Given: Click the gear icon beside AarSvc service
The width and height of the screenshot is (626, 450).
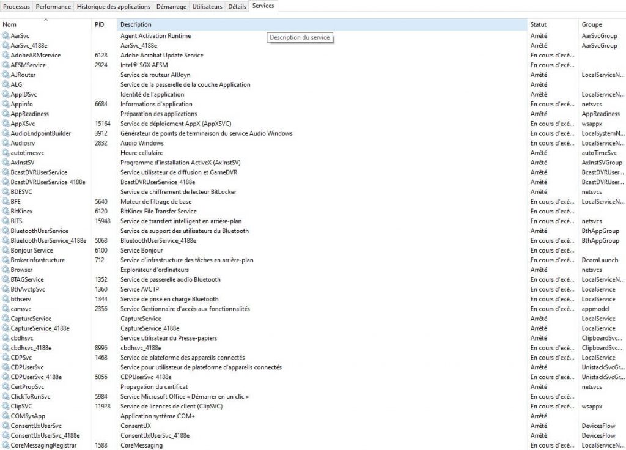Looking at the screenshot, I should pyautogui.click(x=6, y=36).
